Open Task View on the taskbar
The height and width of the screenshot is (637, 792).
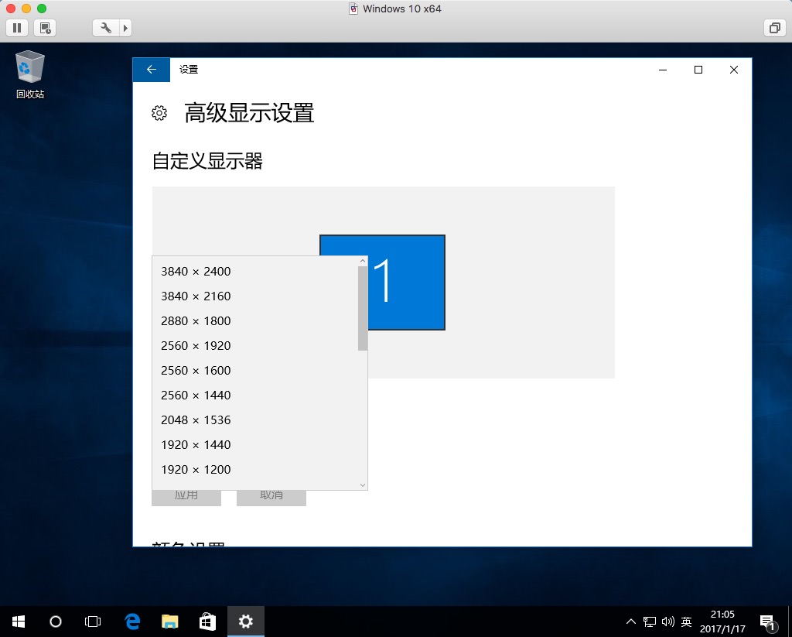click(93, 621)
